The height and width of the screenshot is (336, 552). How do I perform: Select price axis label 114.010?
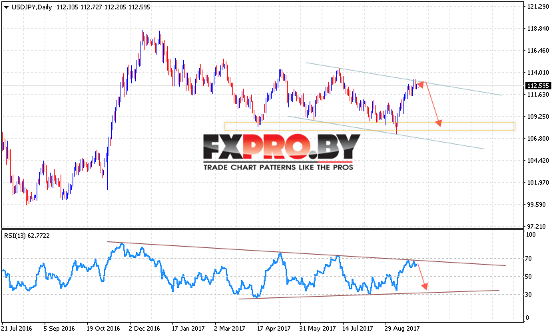[538, 72]
